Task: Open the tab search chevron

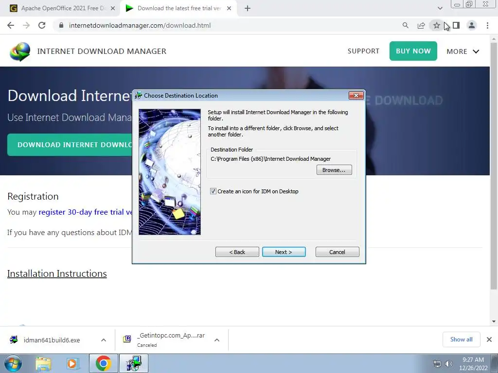Action: (x=440, y=8)
